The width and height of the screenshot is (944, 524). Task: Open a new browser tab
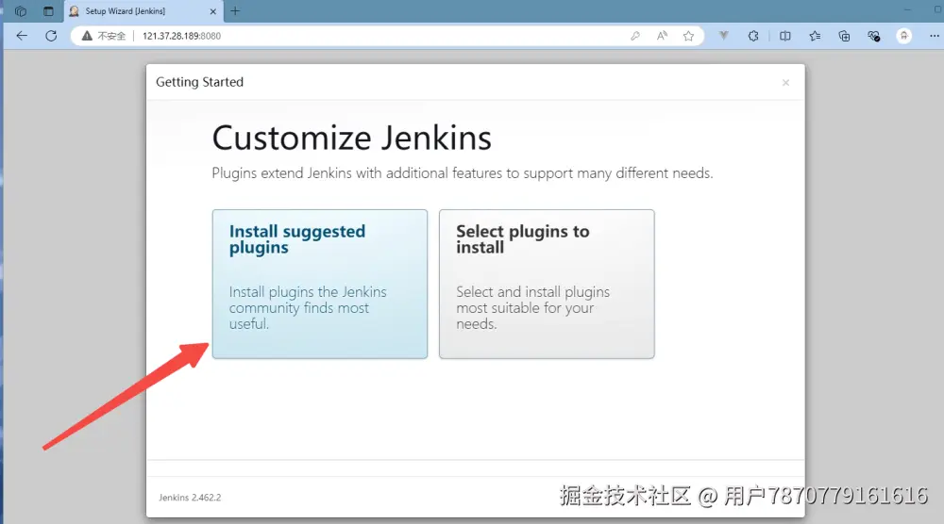pos(235,10)
